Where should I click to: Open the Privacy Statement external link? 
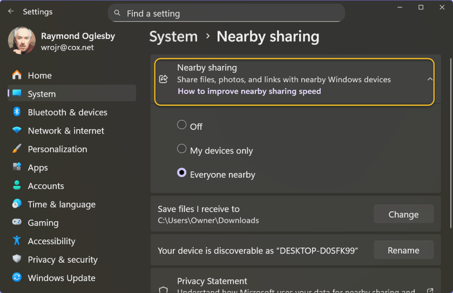(x=430, y=290)
